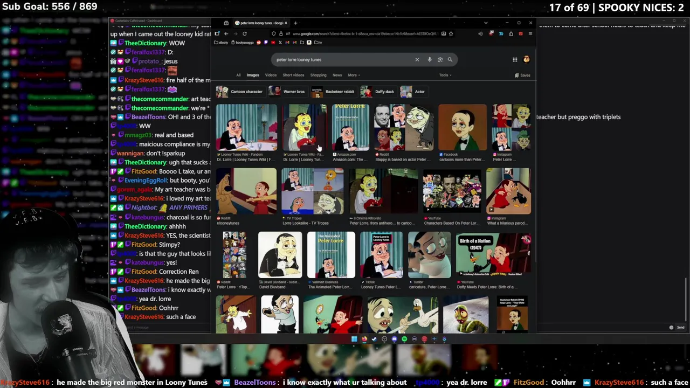Open the tv bookmarks folder

(x=317, y=43)
